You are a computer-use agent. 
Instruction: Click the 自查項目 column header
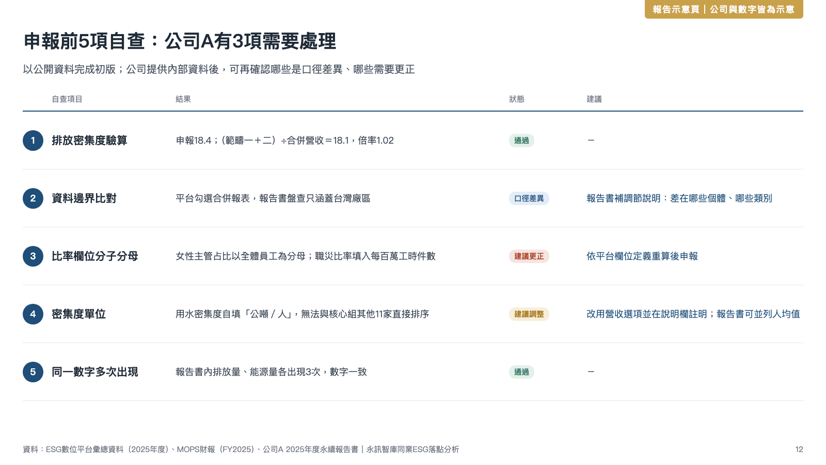pos(67,99)
